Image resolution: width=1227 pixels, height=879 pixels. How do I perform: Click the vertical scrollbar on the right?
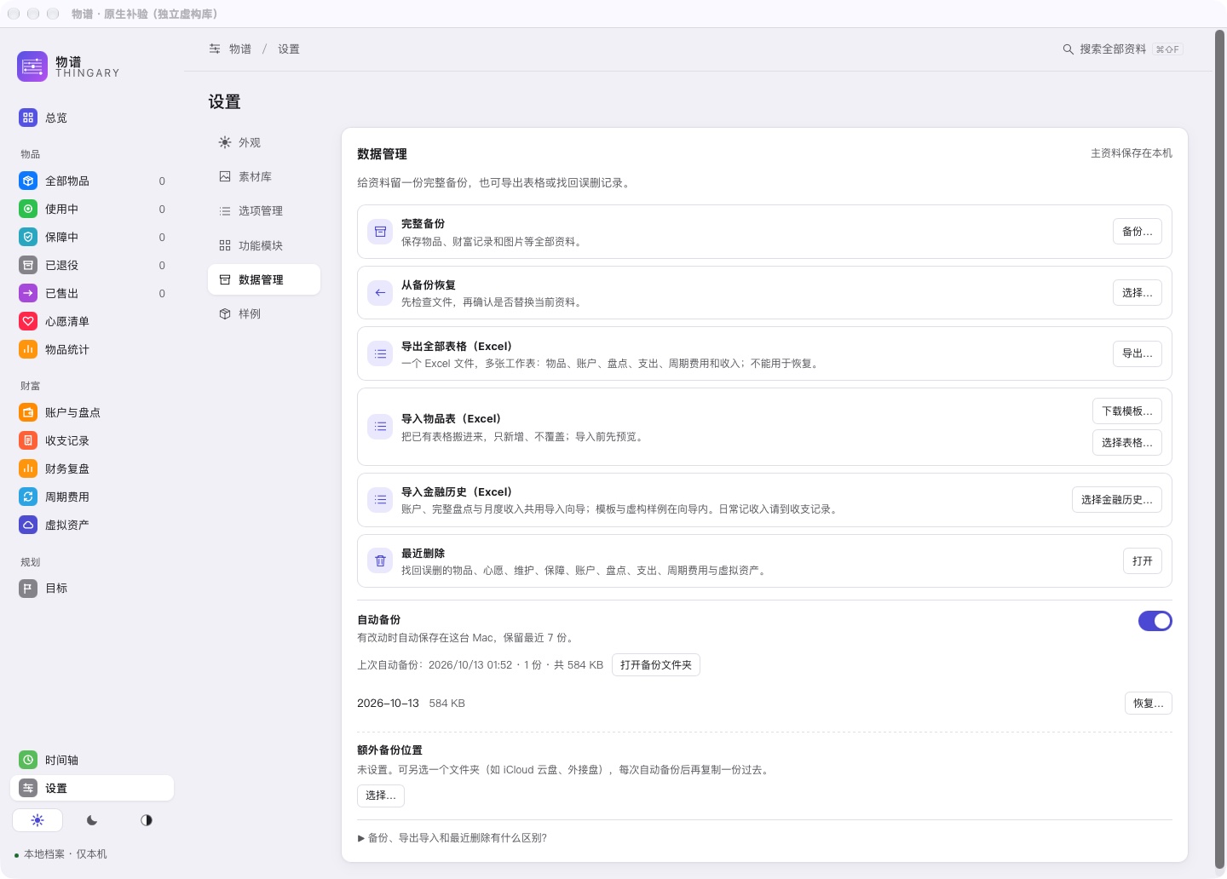1220,451
